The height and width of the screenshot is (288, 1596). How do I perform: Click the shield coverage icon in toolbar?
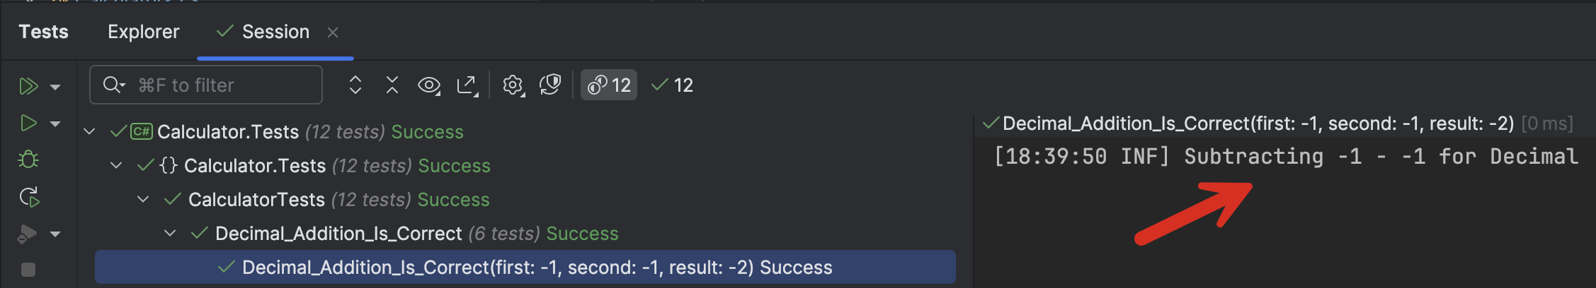click(550, 85)
